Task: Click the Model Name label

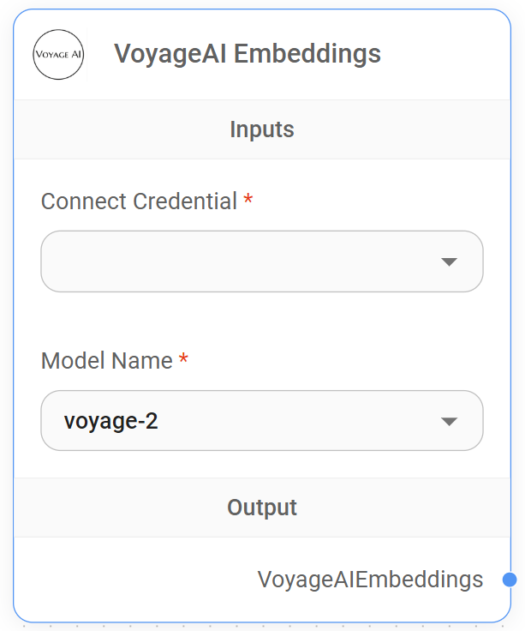Action: pos(107,361)
